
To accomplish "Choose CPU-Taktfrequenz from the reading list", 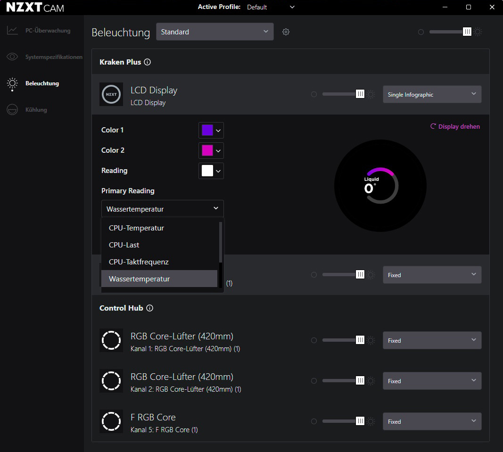I will pyautogui.click(x=159, y=262).
